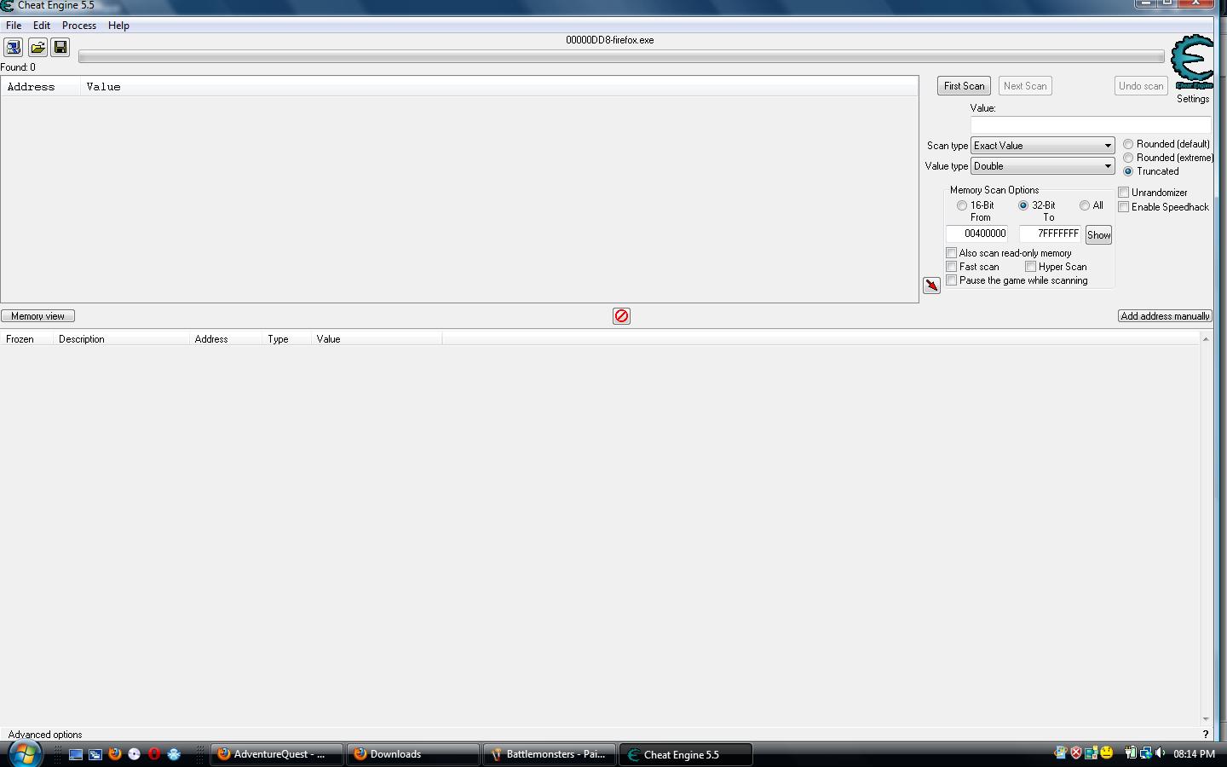Click the Cheat Engine logo settings icon
Image resolution: width=1227 pixels, height=767 pixels.
tap(1192, 61)
